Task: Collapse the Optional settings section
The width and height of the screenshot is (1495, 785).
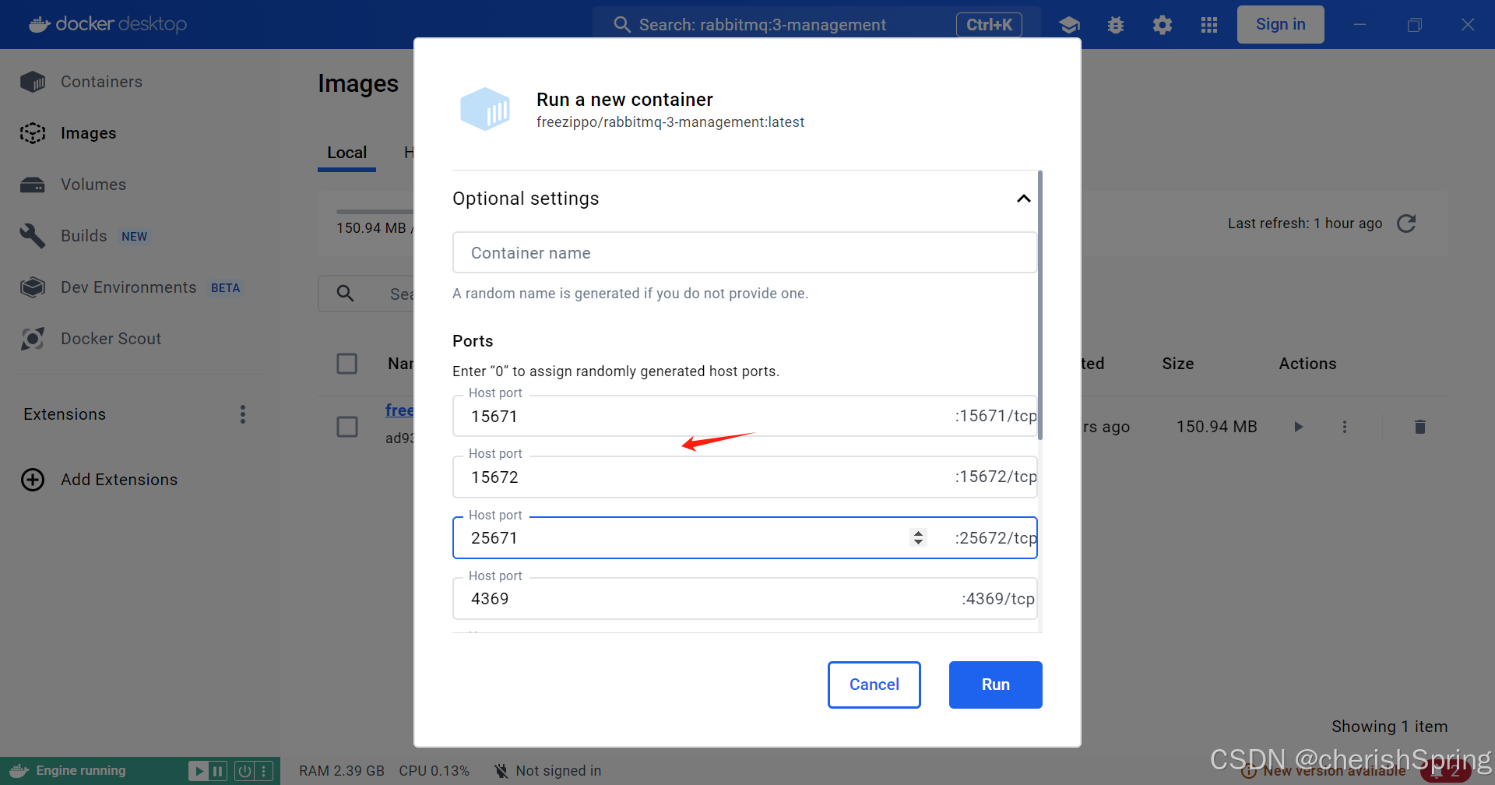Action: coord(1024,199)
